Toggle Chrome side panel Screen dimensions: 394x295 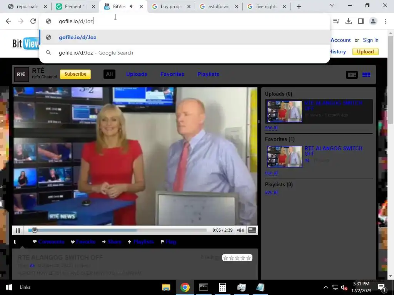361,21
